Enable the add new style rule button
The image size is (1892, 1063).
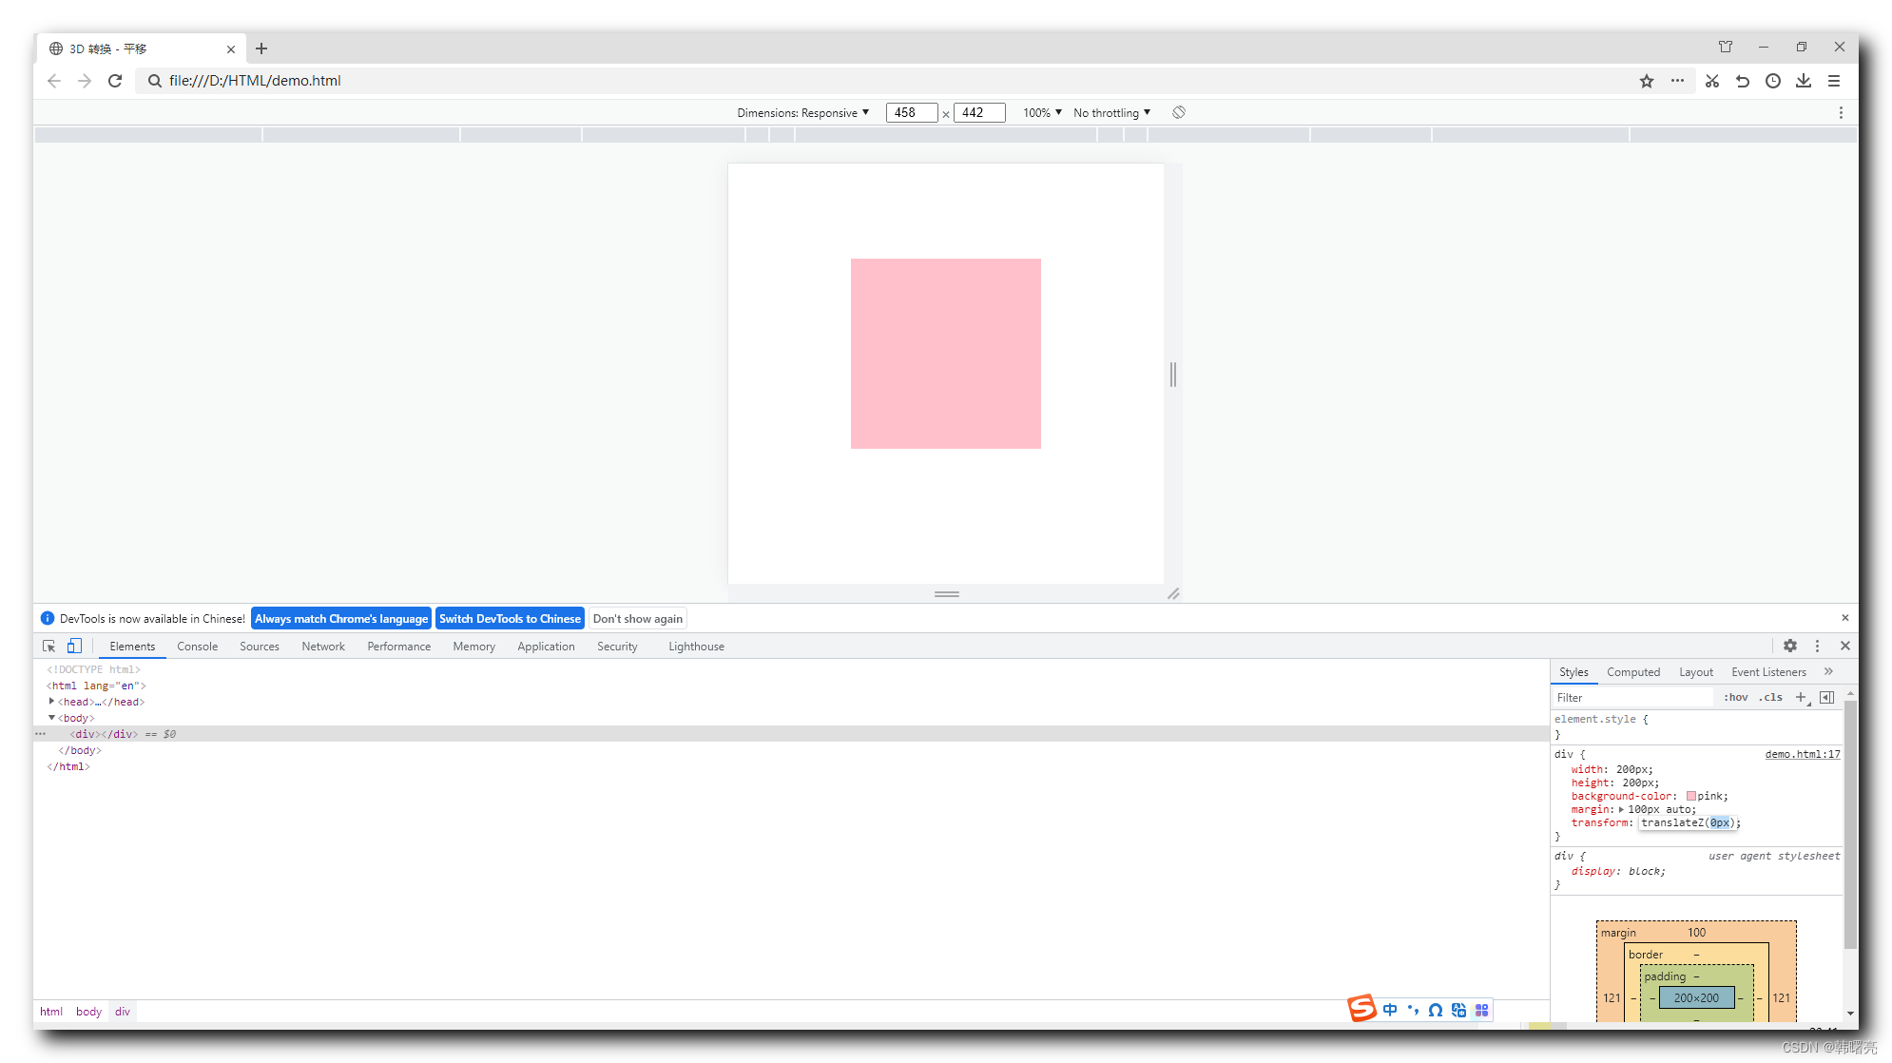coord(1801,698)
